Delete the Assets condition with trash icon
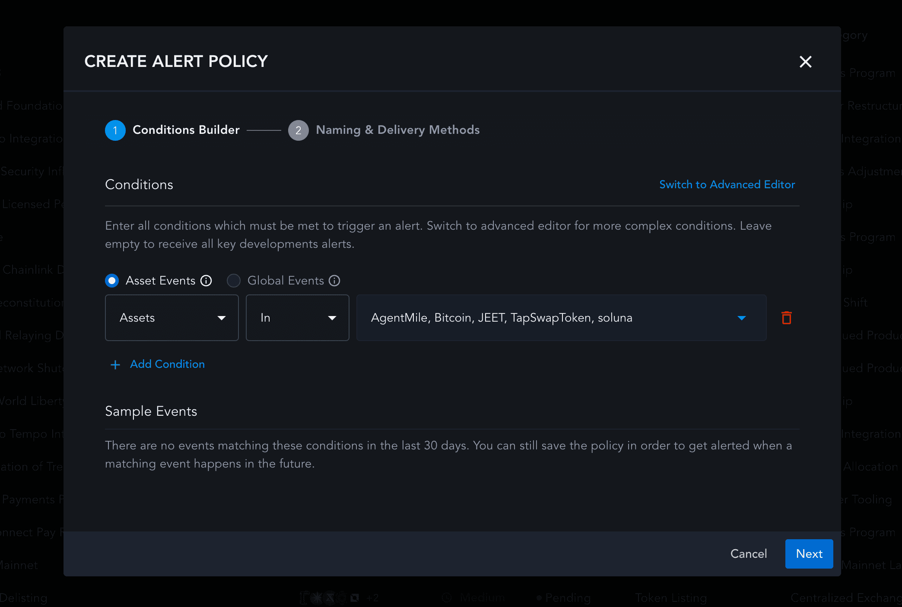 point(787,318)
